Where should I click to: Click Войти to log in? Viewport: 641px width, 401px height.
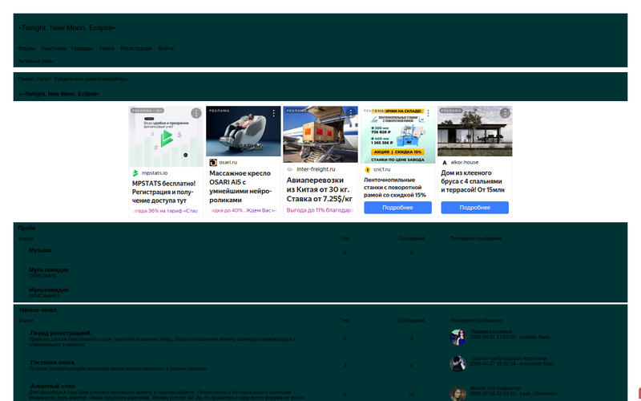166,49
